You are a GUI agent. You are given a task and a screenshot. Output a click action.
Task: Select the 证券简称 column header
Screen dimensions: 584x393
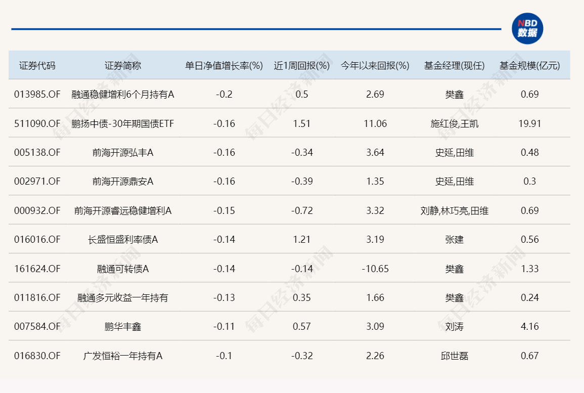tap(123, 66)
